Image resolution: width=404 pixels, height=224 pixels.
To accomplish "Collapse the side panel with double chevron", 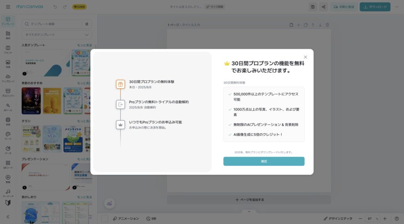I will click(x=8, y=217).
